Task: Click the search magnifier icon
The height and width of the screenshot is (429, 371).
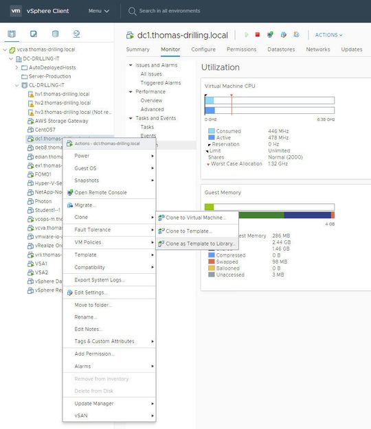Action: [x=132, y=11]
